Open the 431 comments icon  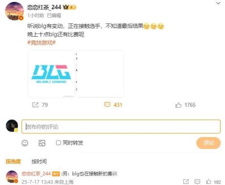(x=107, y=105)
